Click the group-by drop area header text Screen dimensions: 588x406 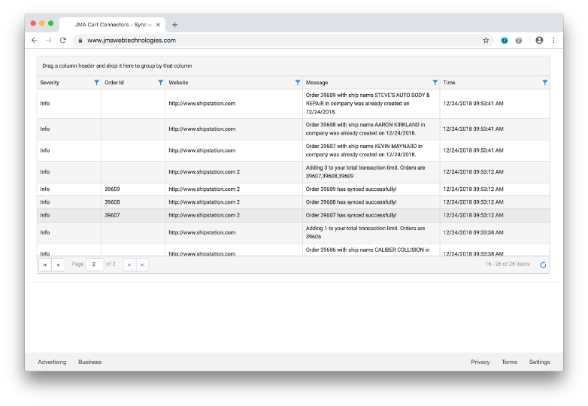coord(117,65)
